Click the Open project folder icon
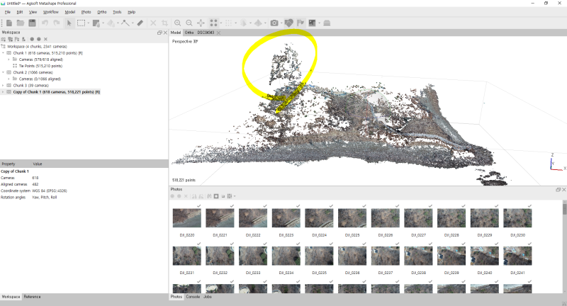Image resolution: width=567 pixels, height=306 pixels. coord(21,23)
